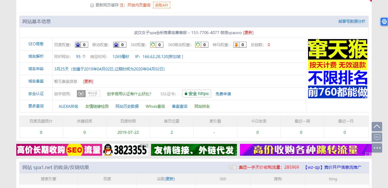
Task: Click the back-to-top arrow icon
Action: (377, 126)
